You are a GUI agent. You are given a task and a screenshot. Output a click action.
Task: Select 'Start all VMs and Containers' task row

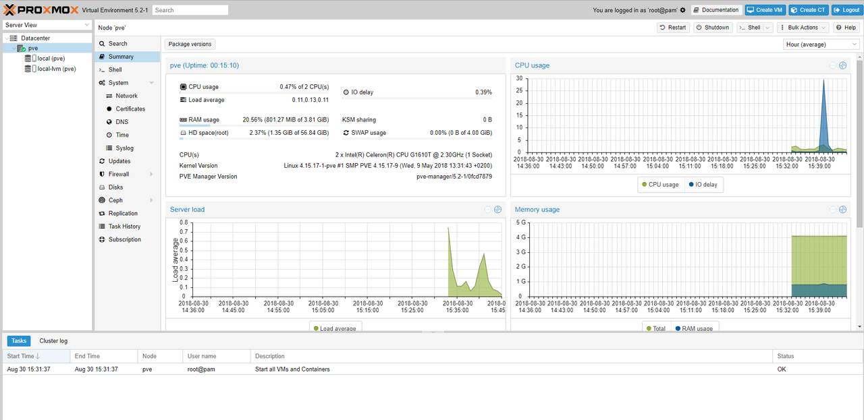[432, 369]
